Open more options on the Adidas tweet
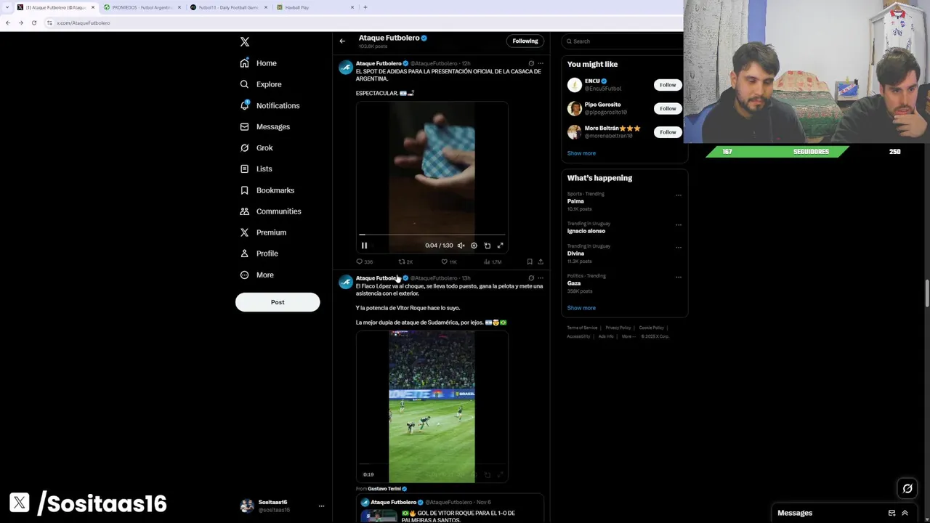 pyautogui.click(x=541, y=63)
